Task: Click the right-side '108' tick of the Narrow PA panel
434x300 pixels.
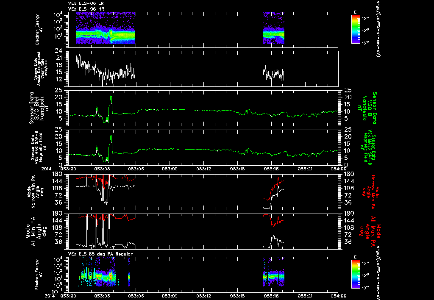Action: click(348, 188)
